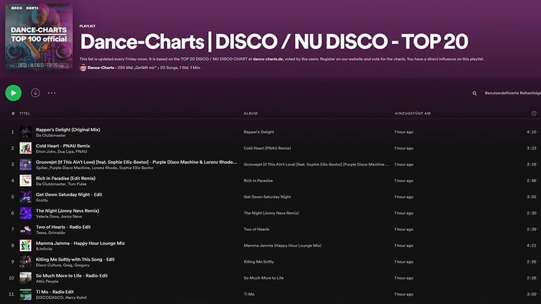Select the Groovejet (If This Ain't Love) track
Viewport: 541px width, 304px height.
(x=136, y=162)
